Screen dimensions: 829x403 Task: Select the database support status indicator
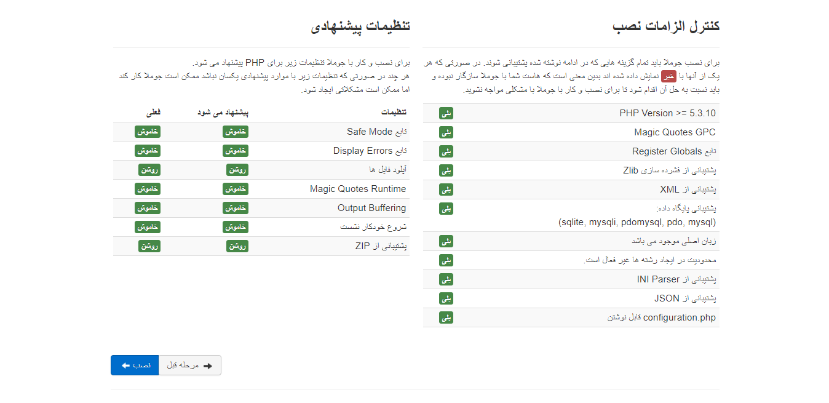coord(446,208)
